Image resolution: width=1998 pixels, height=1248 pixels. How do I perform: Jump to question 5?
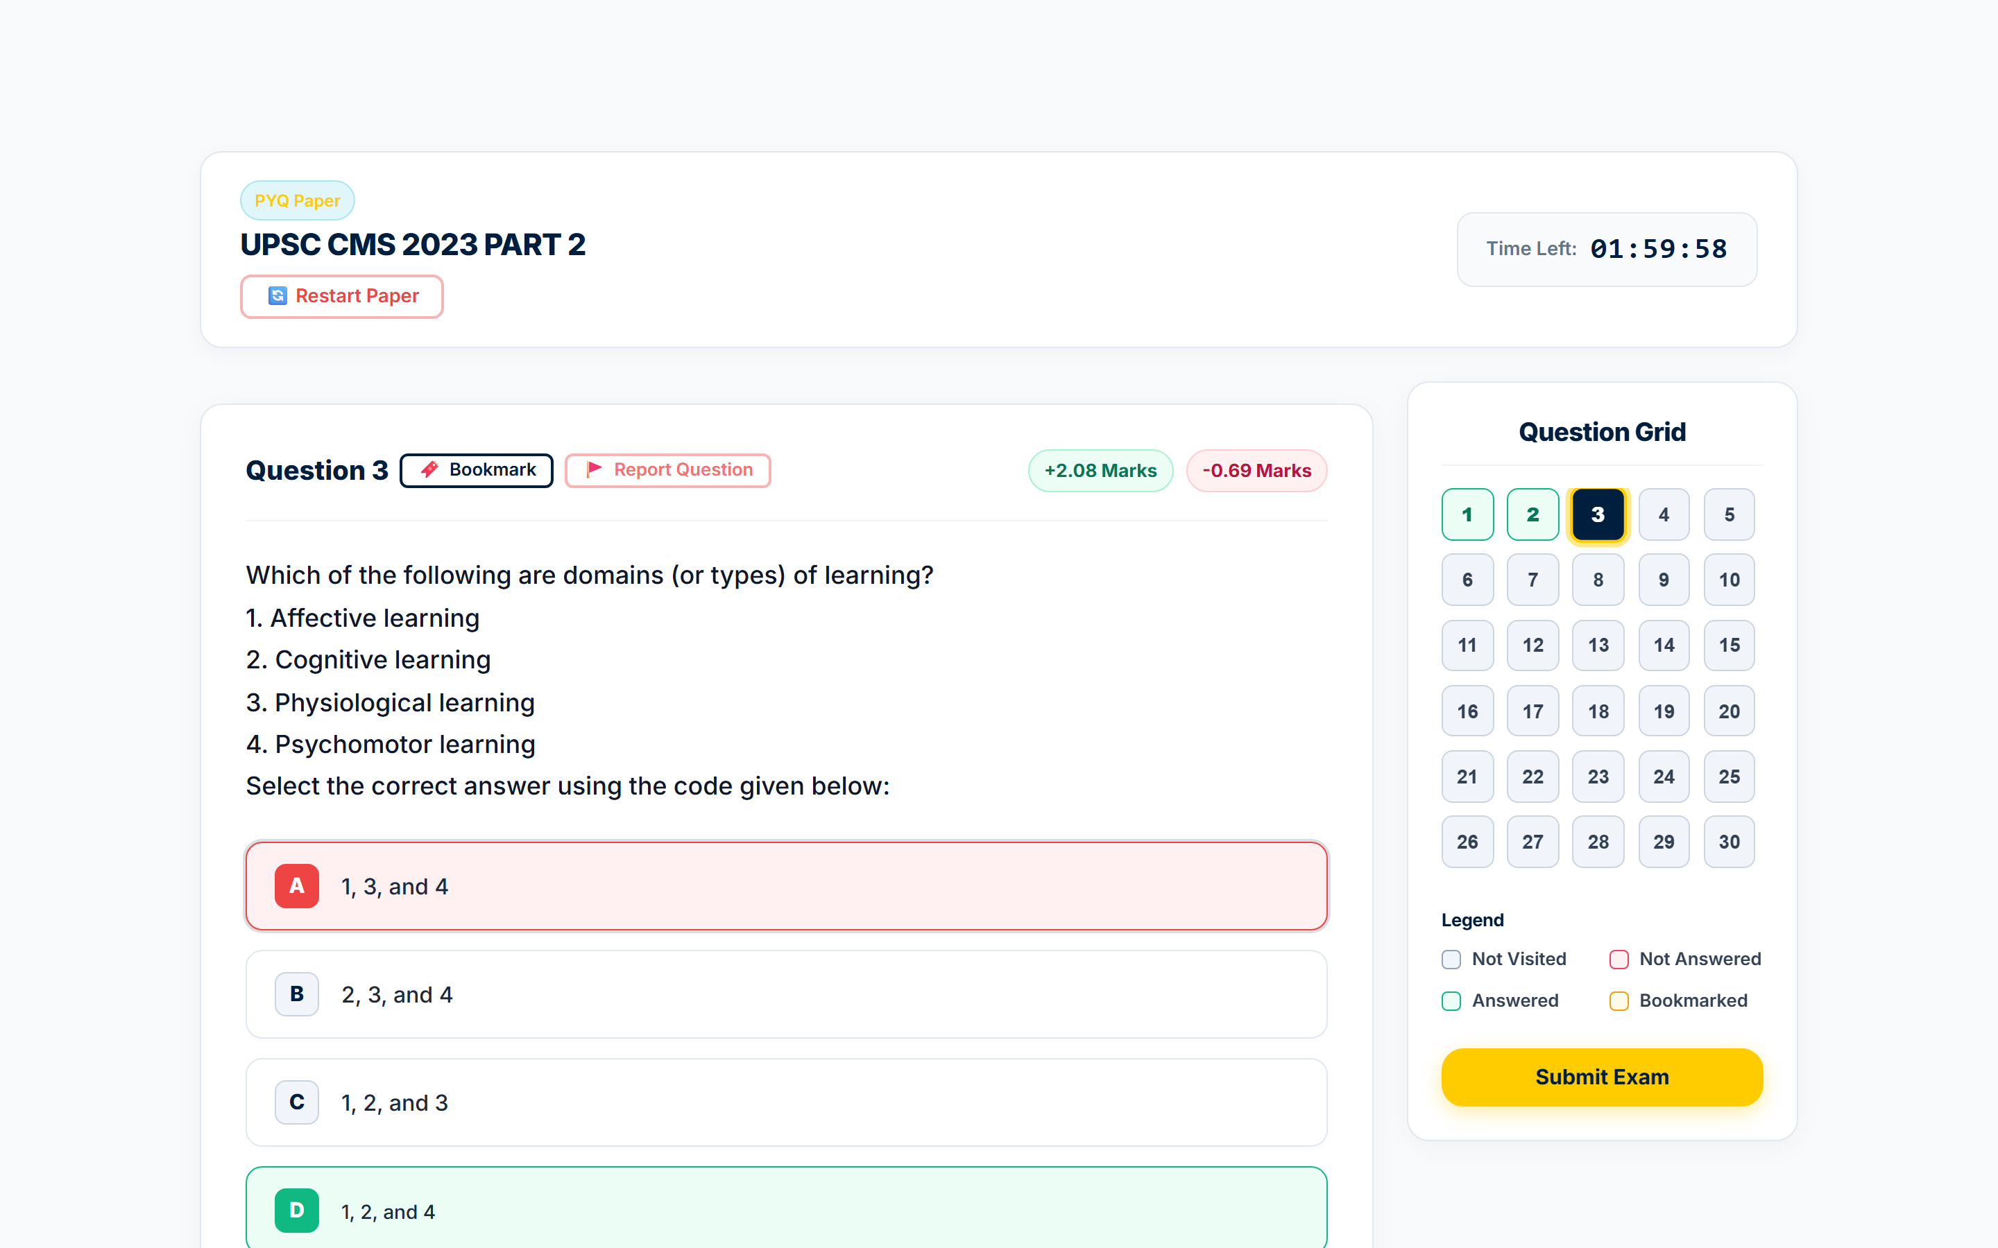[1729, 514]
